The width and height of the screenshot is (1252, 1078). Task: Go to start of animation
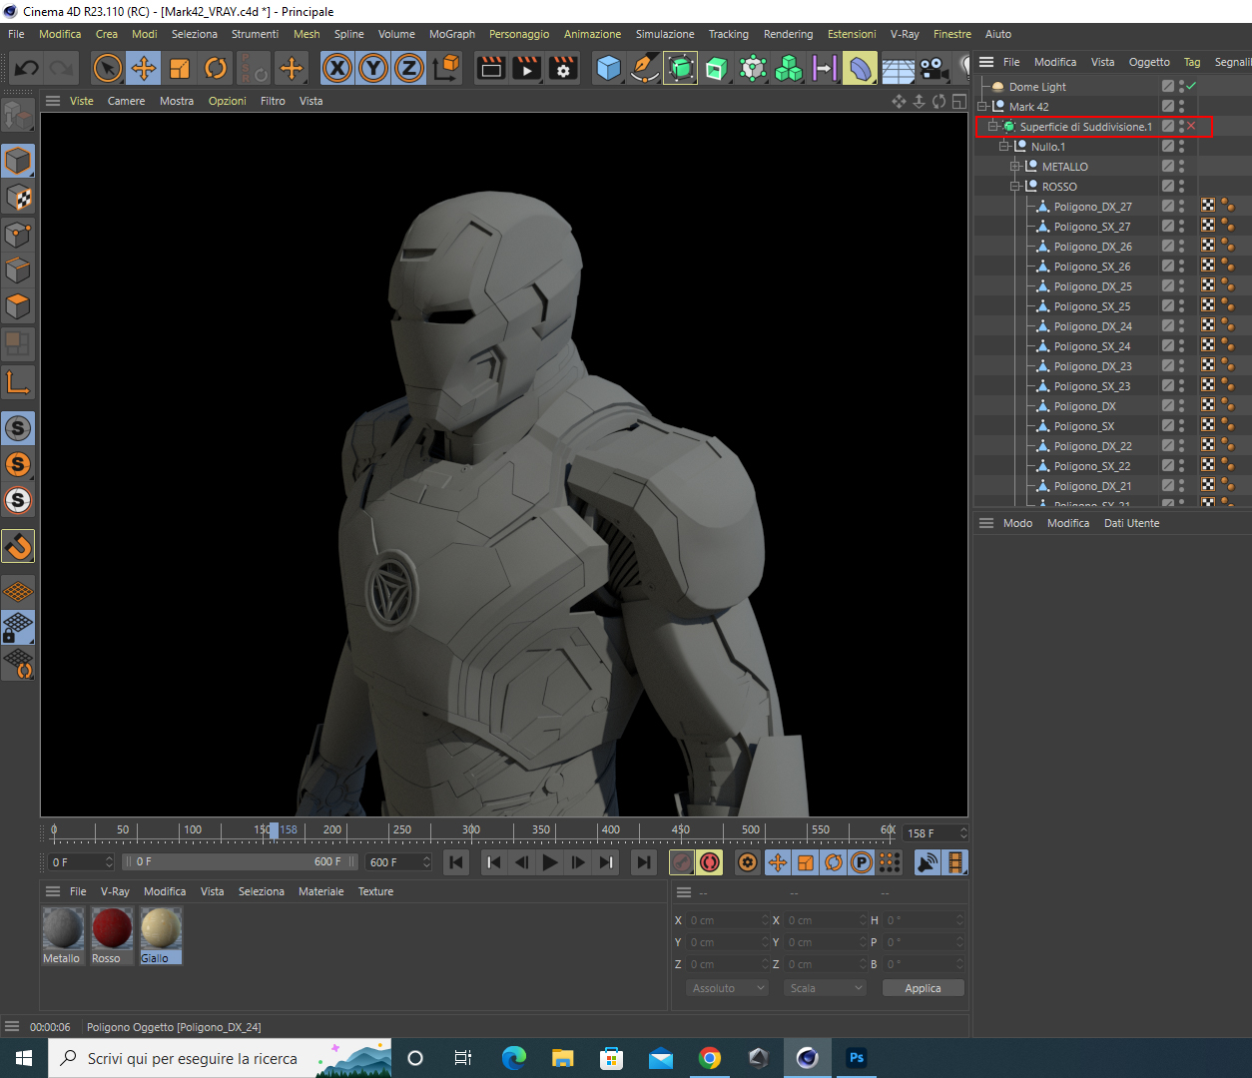456,862
